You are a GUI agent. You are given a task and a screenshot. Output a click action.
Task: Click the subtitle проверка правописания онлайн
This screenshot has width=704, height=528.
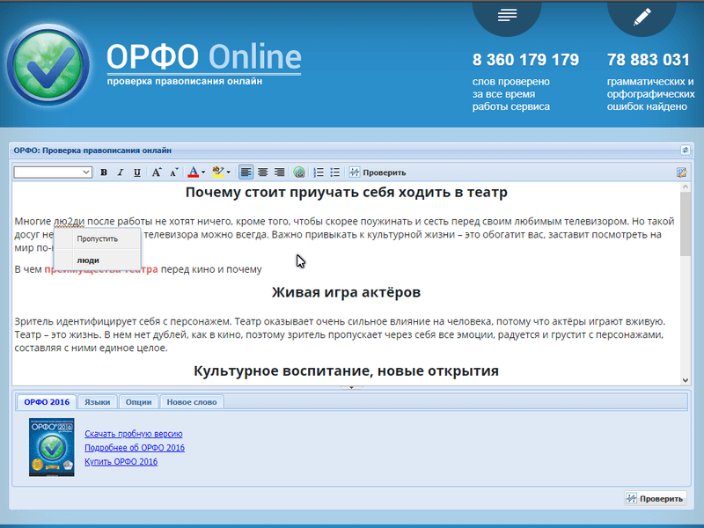(185, 81)
